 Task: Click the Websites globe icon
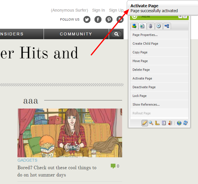(x=179, y=123)
